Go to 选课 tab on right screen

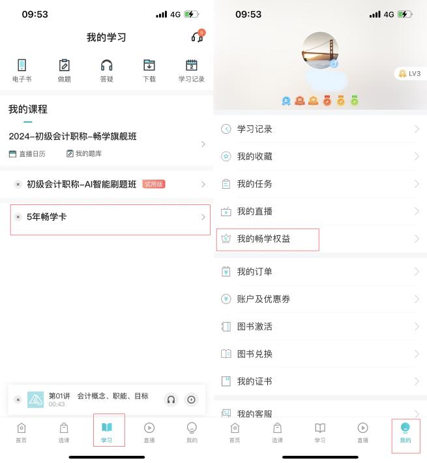pos(277,432)
